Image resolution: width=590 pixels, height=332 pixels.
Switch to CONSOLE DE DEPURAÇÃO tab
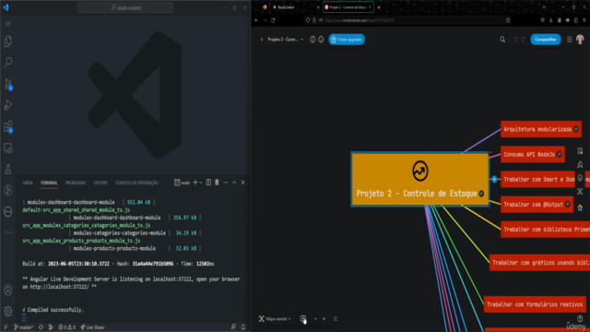click(136, 183)
